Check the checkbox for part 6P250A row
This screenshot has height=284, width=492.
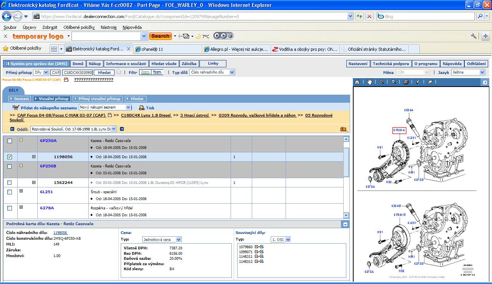(x=10, y=141)
